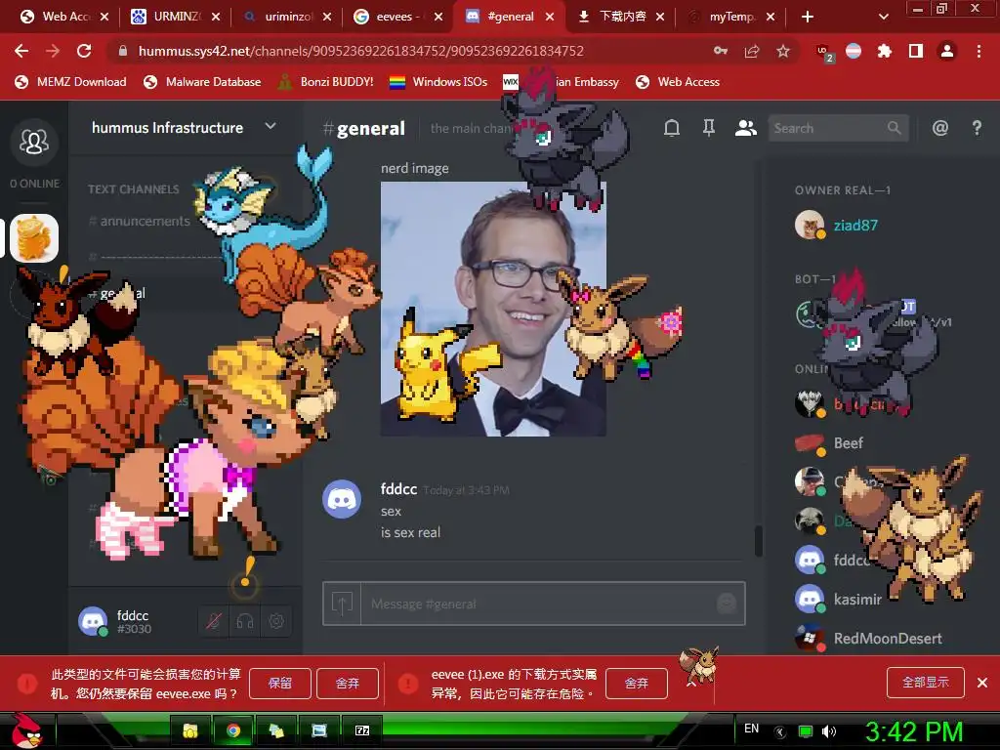Discard eevee.exe with the 舍弃 button
The width and height of the screenshot is (1000, 750).
[x=348, y=684]
